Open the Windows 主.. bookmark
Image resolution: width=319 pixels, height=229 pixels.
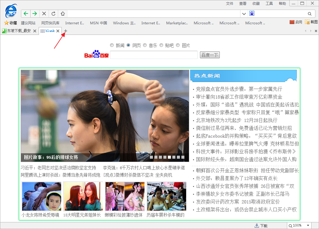pos(124,23)
